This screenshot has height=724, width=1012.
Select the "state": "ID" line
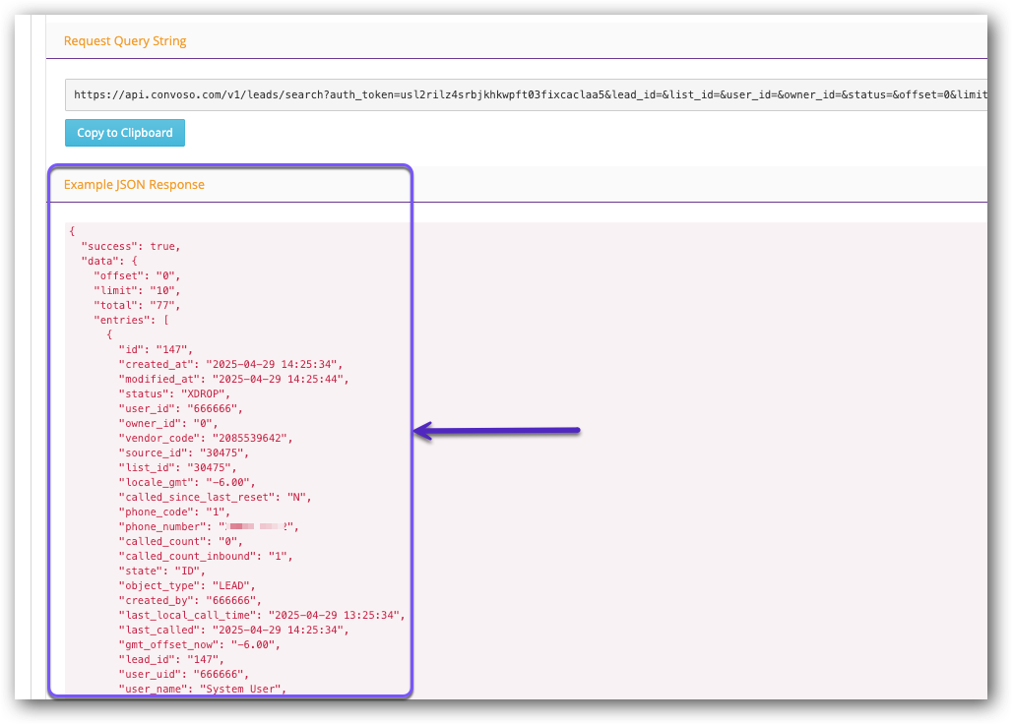click(x=153, y=571)
